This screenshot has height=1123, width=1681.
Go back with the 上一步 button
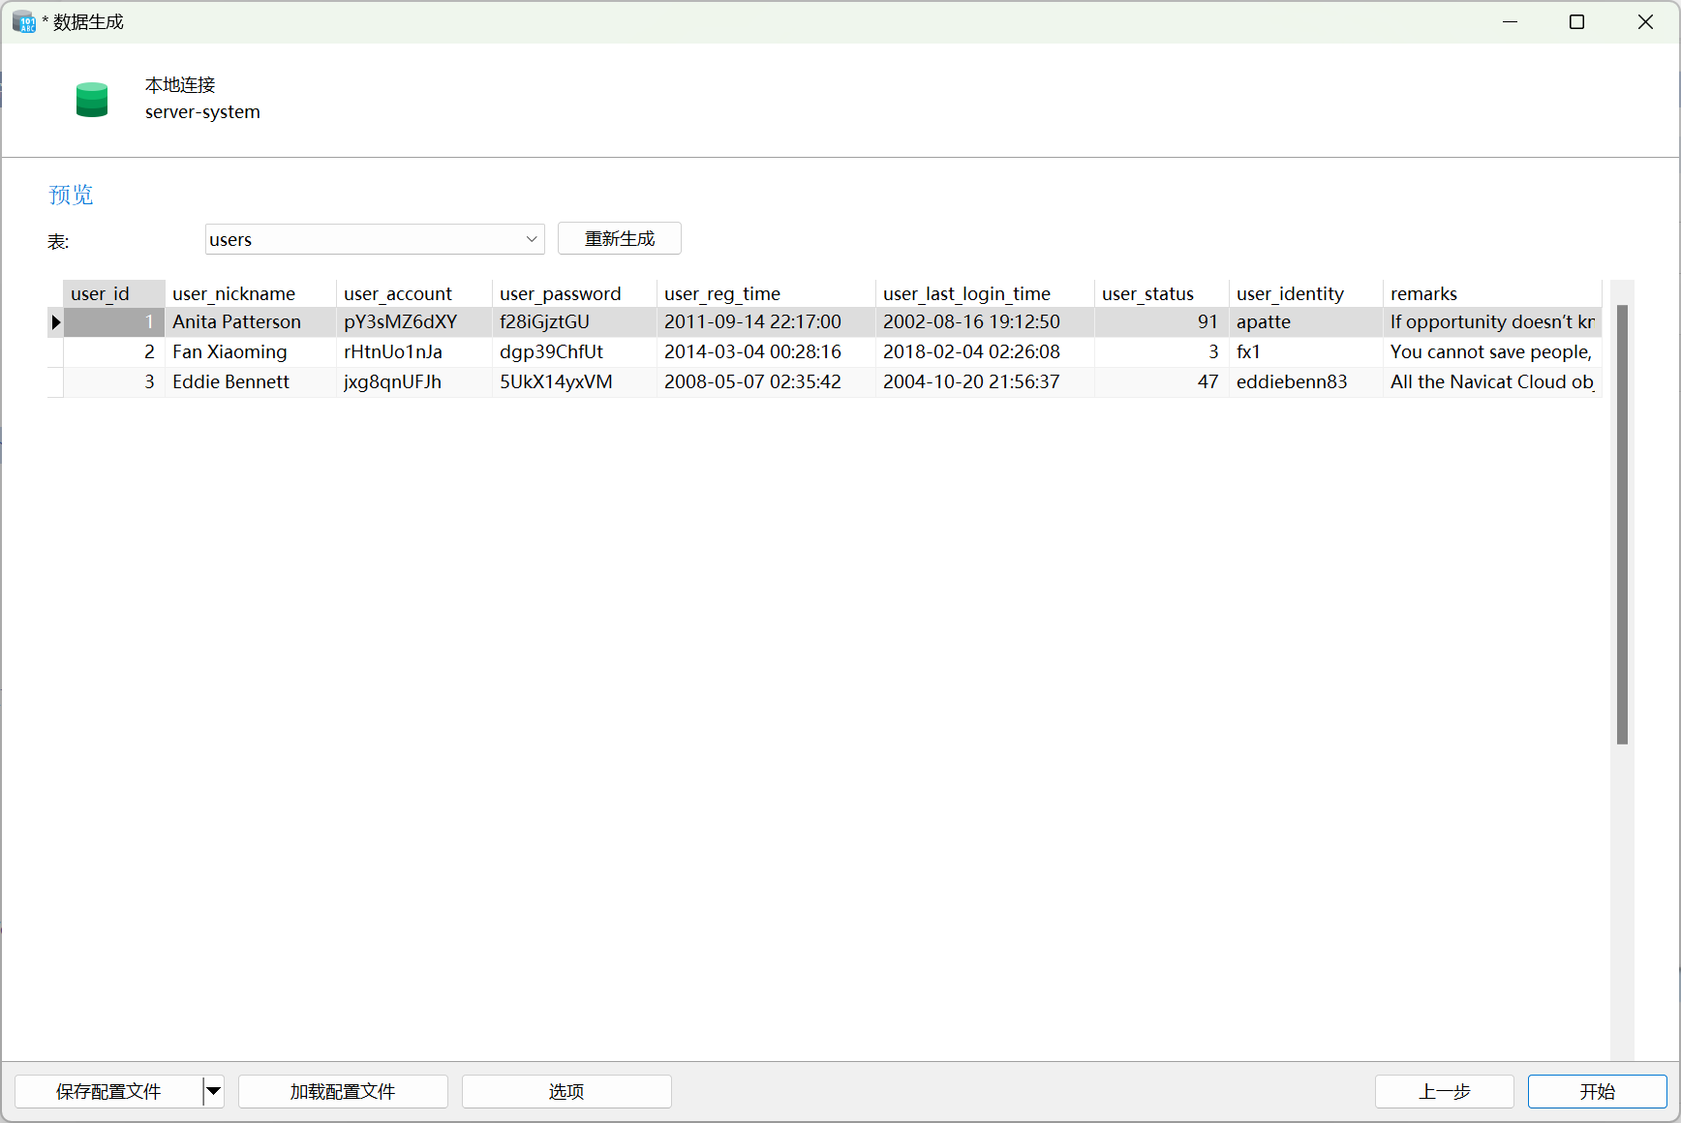click(x=1445, y=1091)
